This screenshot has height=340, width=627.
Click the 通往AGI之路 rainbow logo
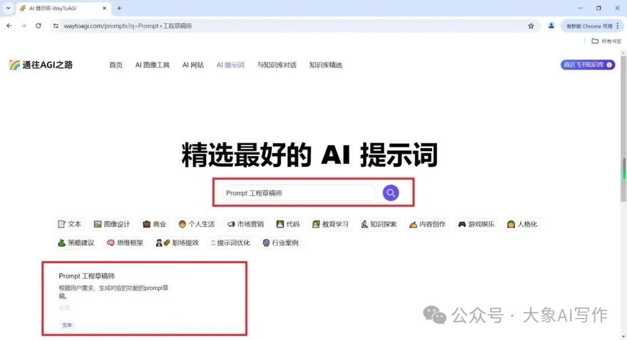tap(41, 65)
